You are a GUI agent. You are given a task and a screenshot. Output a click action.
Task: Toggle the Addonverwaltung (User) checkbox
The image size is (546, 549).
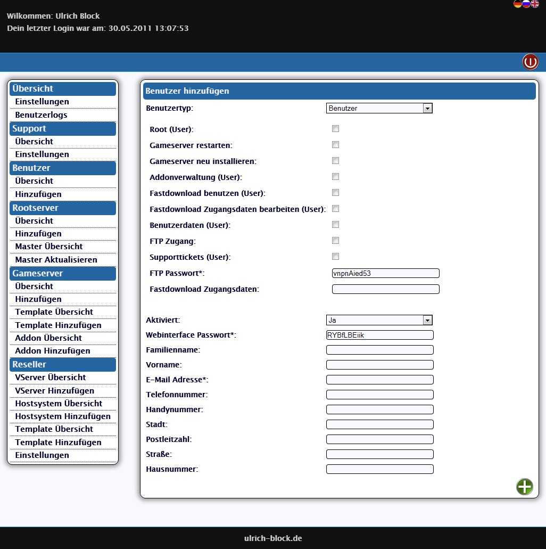click(335, 176)
